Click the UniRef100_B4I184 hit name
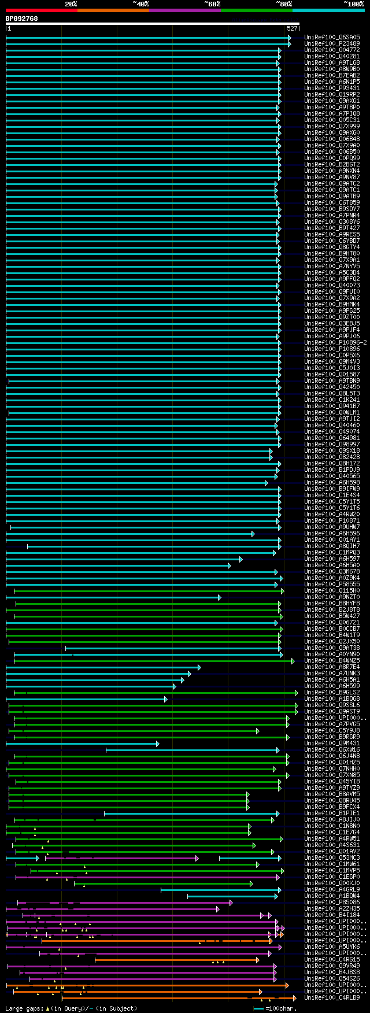 point(332,915)
